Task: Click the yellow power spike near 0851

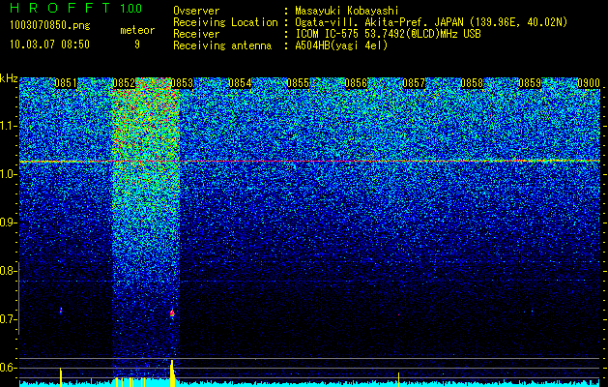Action: [61, 377]
